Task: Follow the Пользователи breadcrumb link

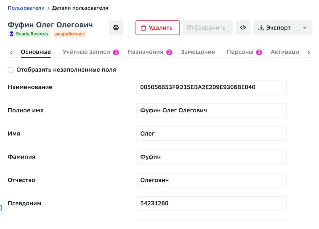Action: [26, 8]
